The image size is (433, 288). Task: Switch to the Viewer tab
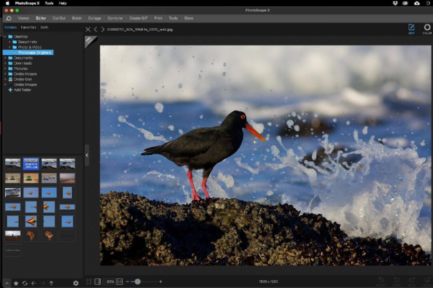click(x=24, y=18)
